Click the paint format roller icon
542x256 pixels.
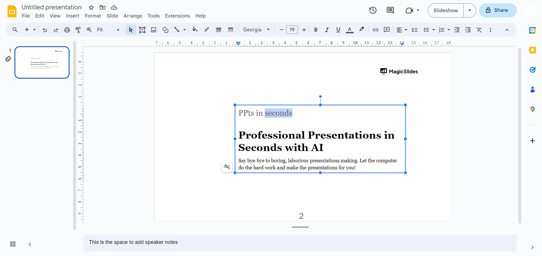click(x=78, y=30)
